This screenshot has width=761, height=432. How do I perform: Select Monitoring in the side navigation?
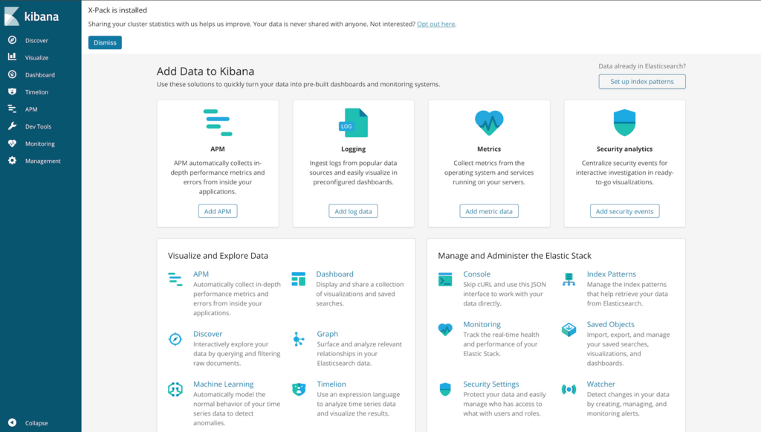point(40,144)
